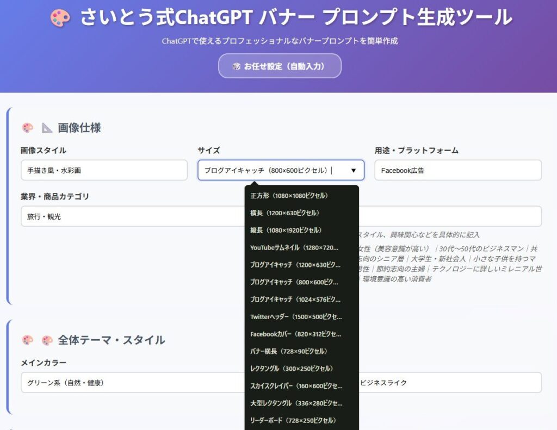Click the palette icon beside the page title
557x430 pixels.
tap(60, 18)
